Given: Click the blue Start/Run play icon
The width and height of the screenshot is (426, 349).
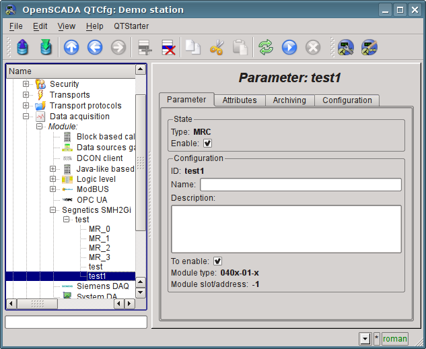Looking at the screenshot, I should (x=289, y=47).
